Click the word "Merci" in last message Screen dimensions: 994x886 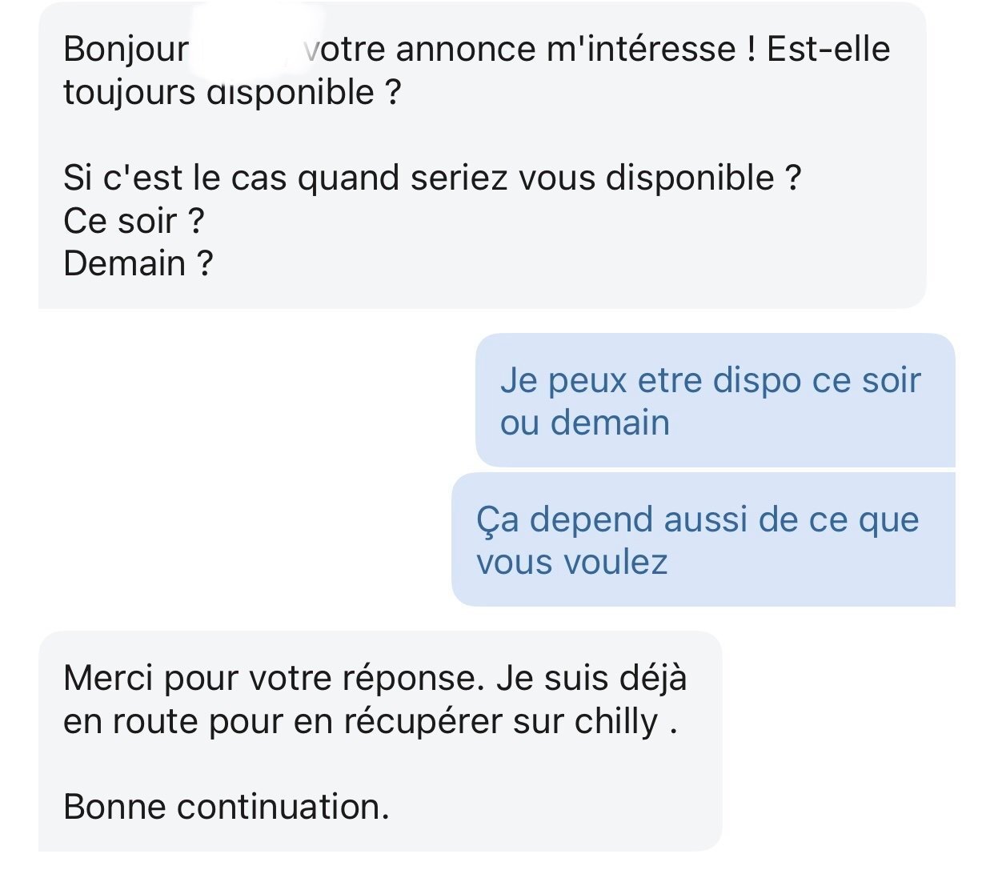pos(108,679)
